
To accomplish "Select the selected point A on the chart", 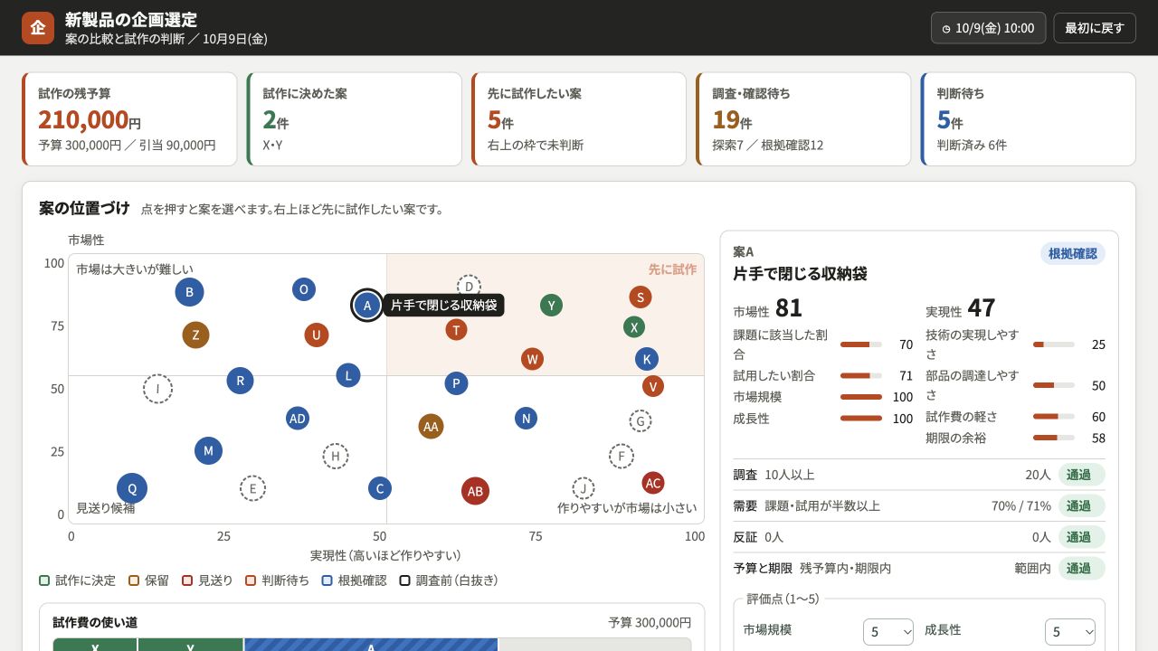I will (367, 306).
